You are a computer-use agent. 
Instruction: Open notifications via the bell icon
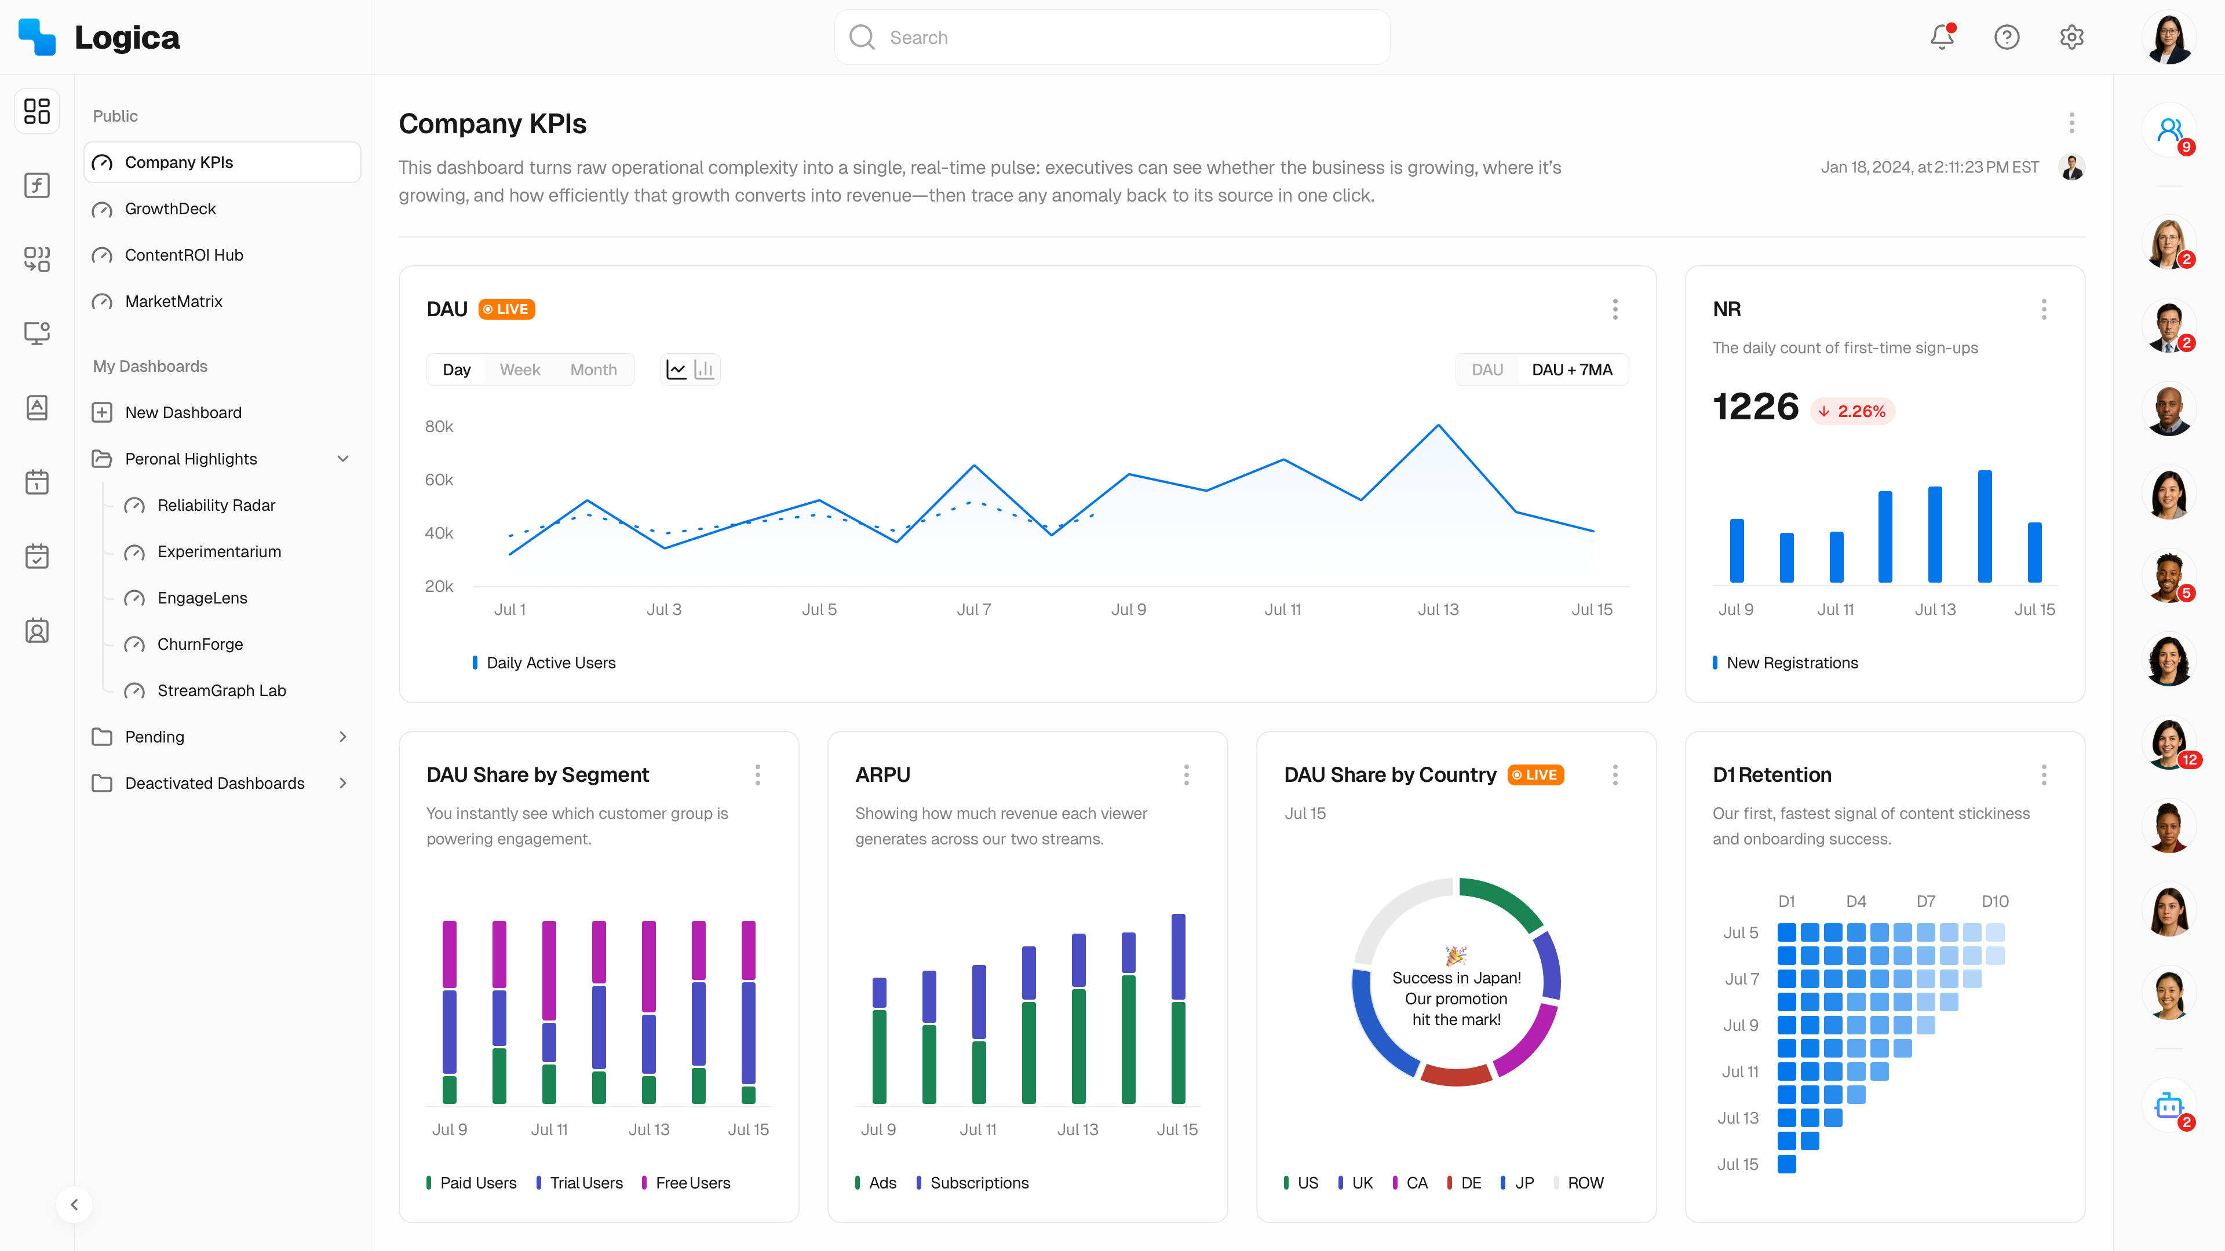1941,37
